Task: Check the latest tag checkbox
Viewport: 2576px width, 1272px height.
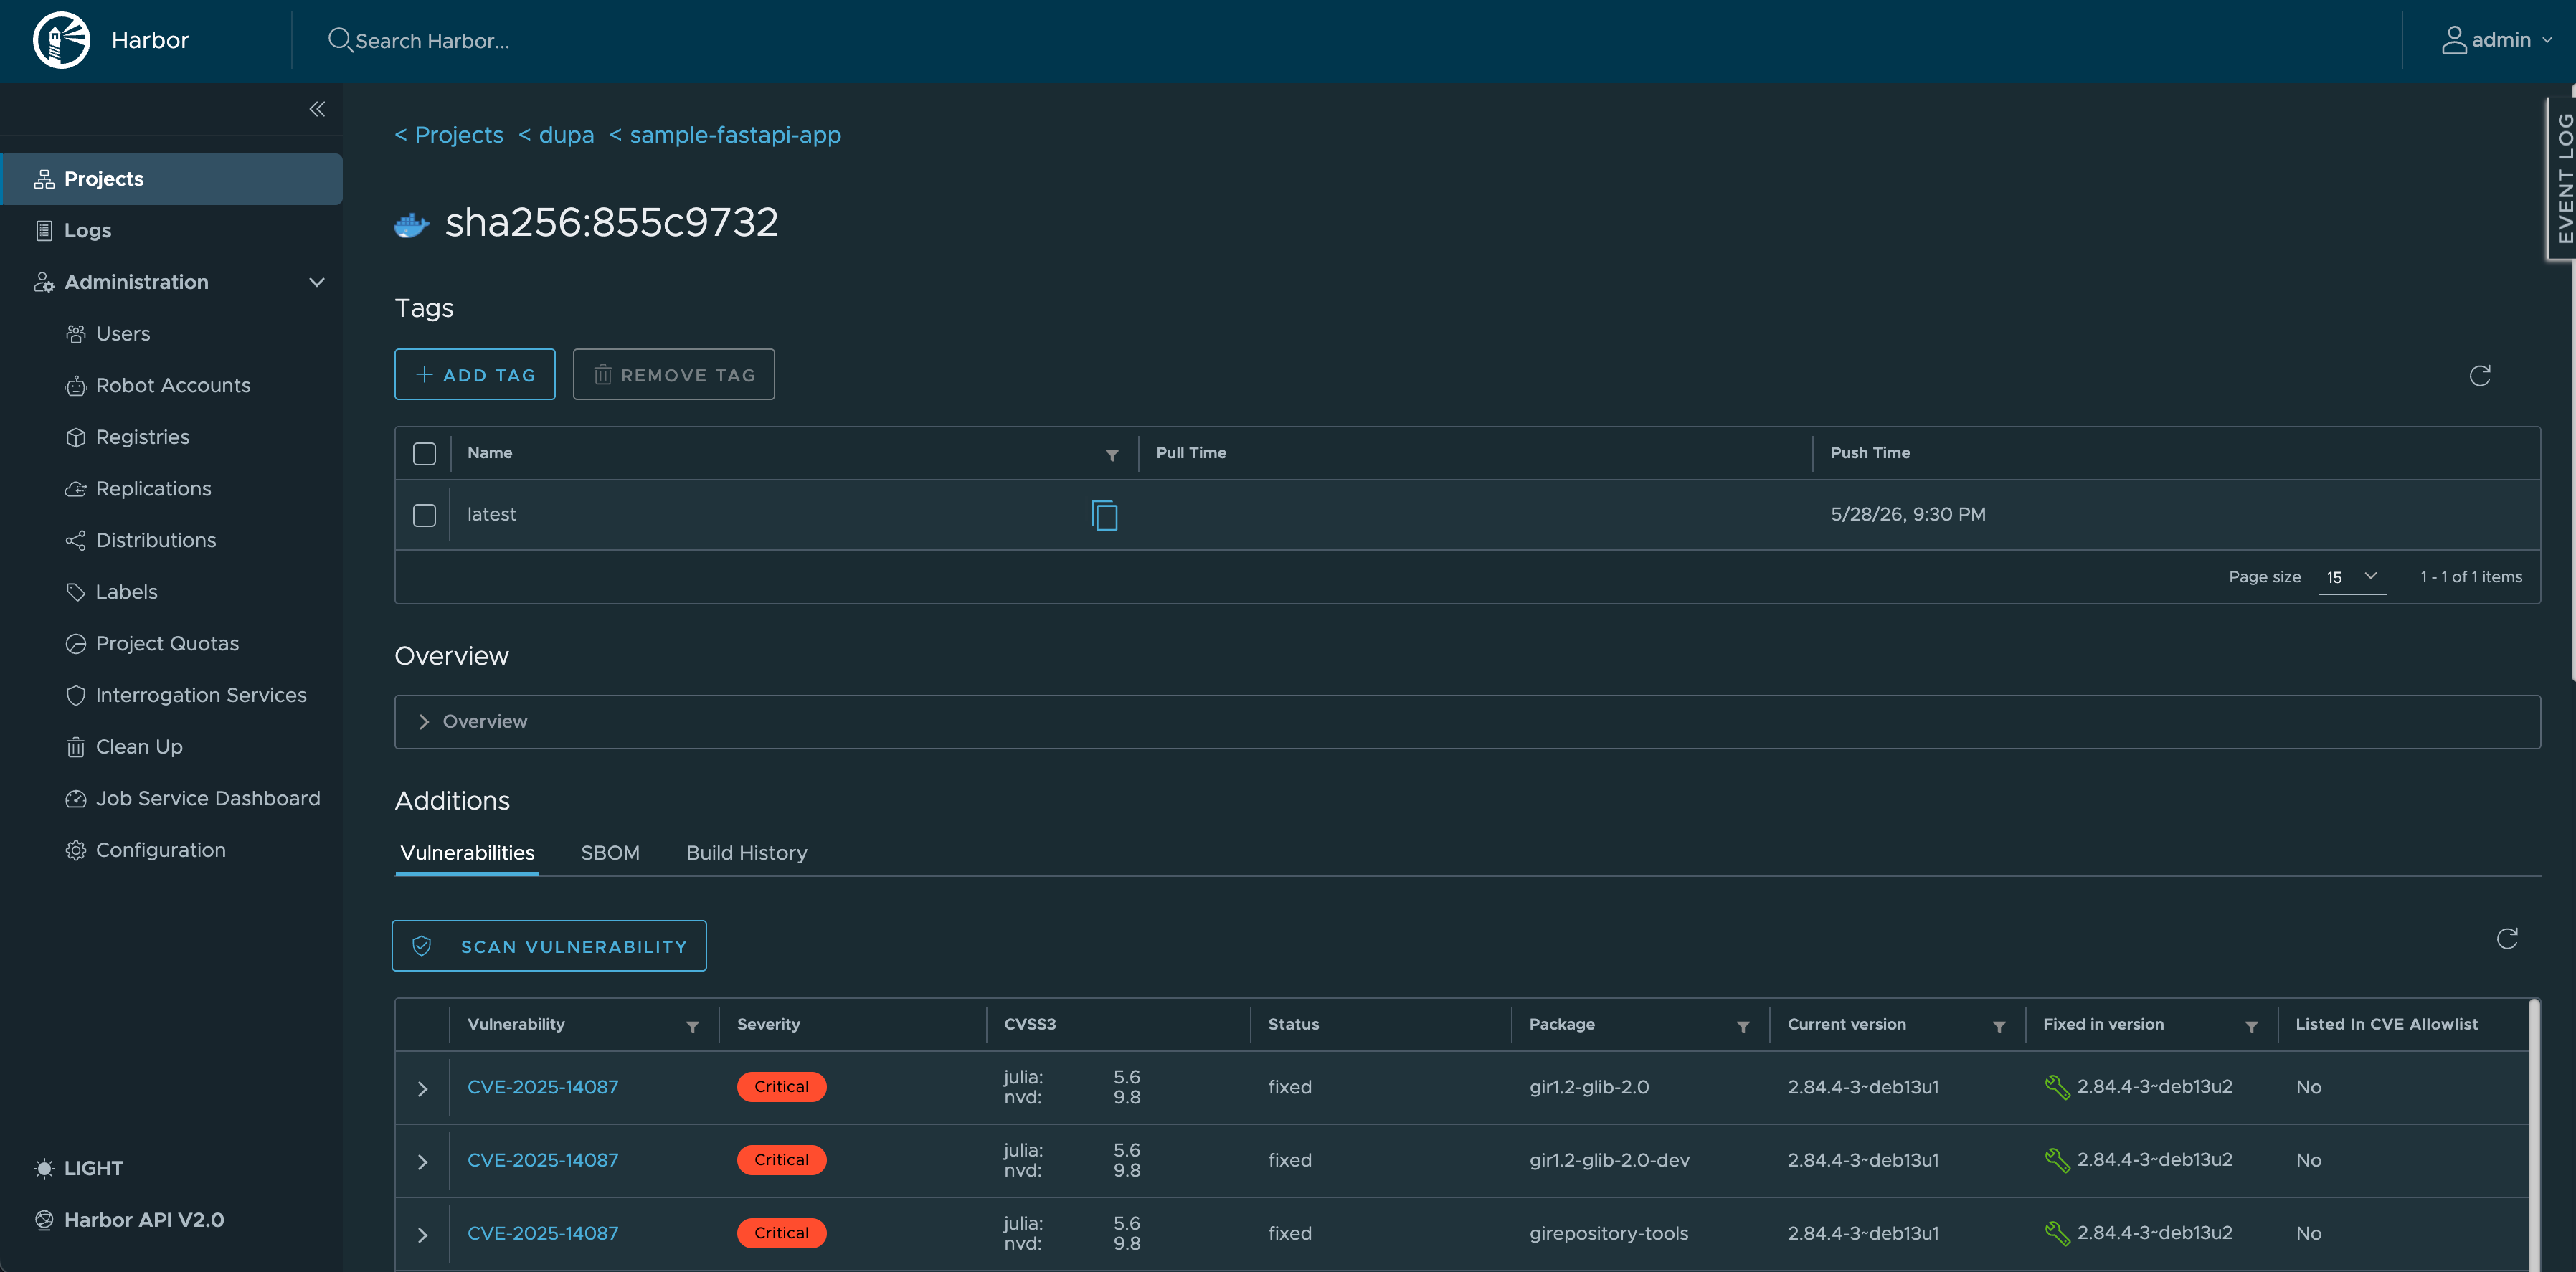Action: (x=424, y=515)
